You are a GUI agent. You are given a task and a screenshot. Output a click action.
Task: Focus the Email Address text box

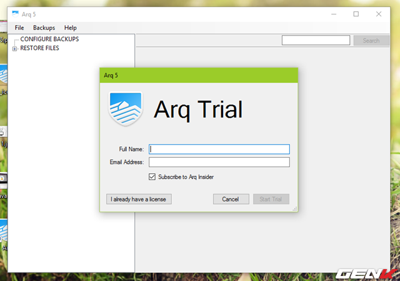point(219,162)
